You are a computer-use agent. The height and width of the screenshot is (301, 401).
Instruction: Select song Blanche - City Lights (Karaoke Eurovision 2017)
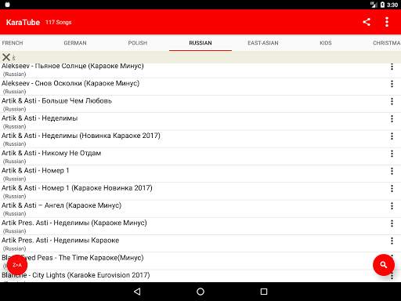pos(200,276)
